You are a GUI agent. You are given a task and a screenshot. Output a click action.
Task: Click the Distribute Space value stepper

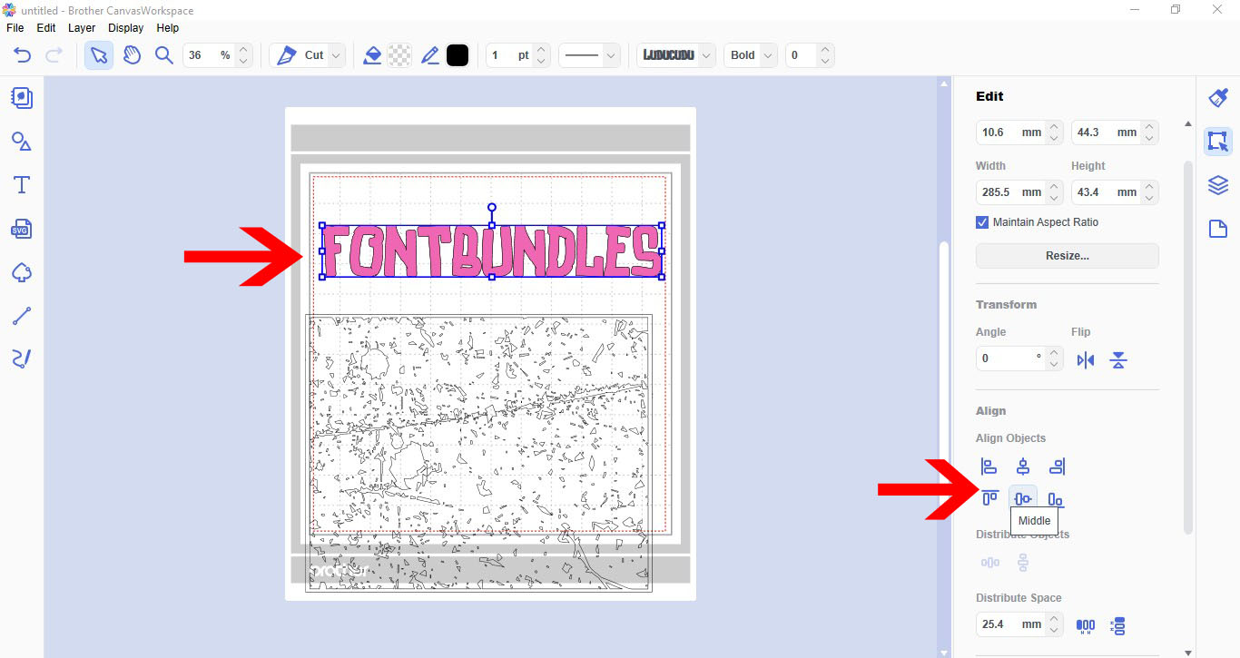click(x=1054, y=624)
